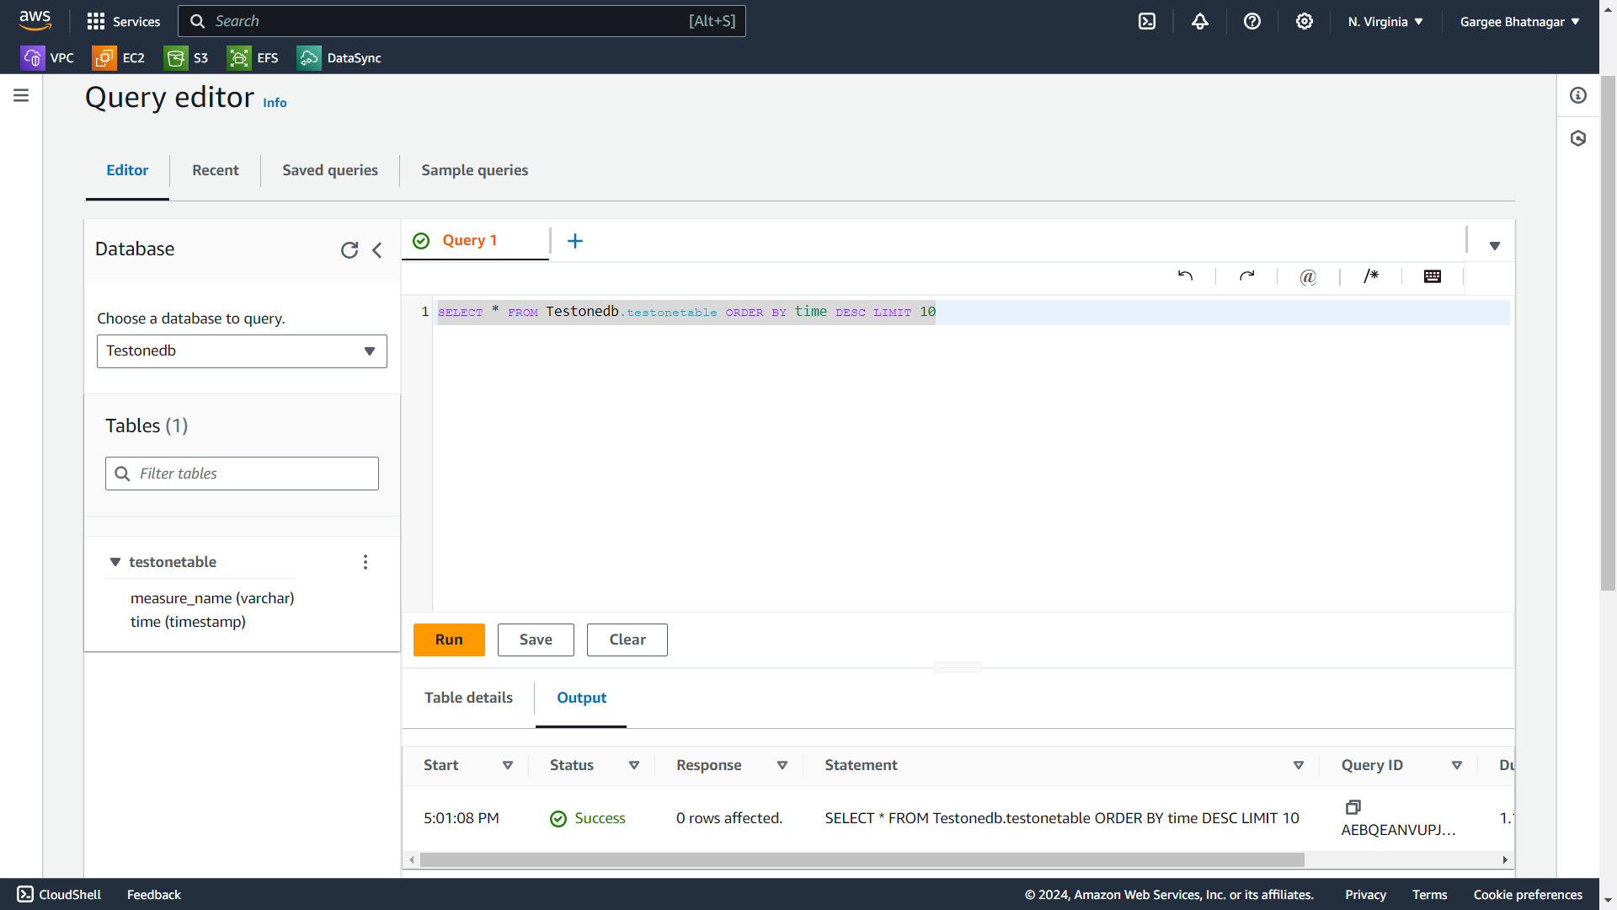The height and width of the screenshot is (910, 1617).
Task: Add a new query tab
Action: [575, 242]
